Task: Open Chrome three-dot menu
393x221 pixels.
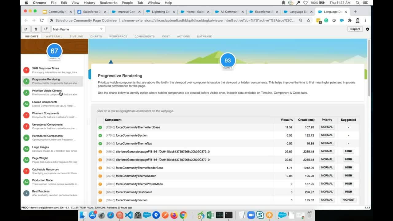Action: [365, 20]
